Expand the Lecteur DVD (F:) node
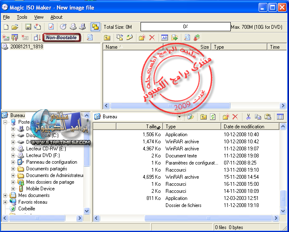Viewport: 289px width, 232px height. tap(13, 155)
